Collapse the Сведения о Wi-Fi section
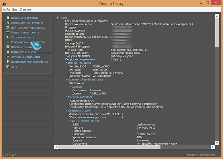Viewport: 223px width, 159px height. (66, 110)
